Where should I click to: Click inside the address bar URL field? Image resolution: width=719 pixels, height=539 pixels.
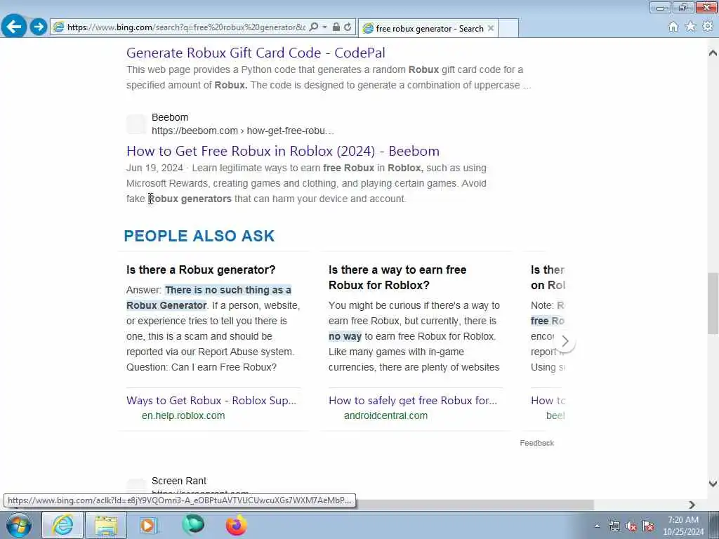coord(185,27)
